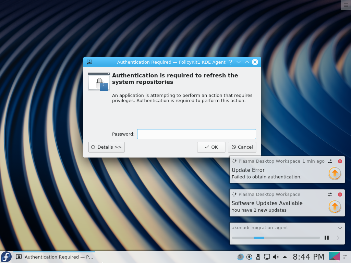Click akonadi_migration_agent progress bar
The width and height of the screenshot is (351, 263).
click(276, 238)
